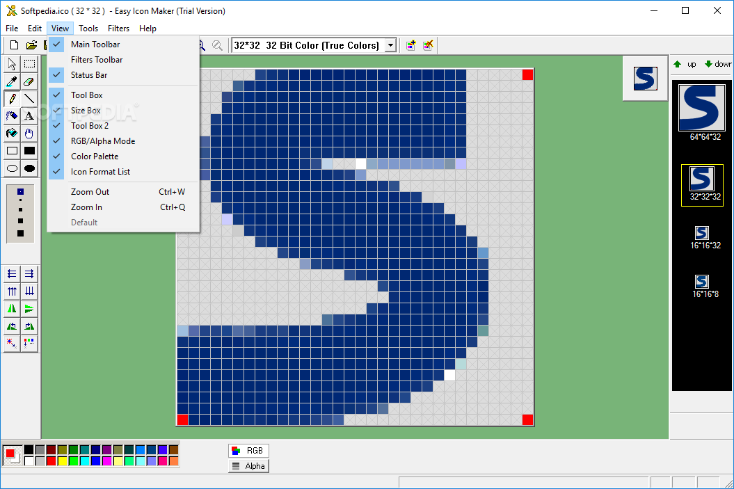The width and height of the screenshot is (734, 489).
Task: Select the hollow rectangle tool
Action: 12,151
